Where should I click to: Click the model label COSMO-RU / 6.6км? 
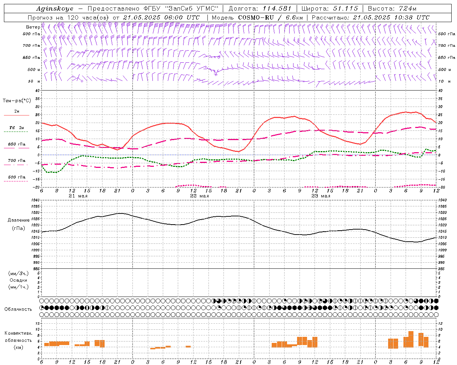pos(270,17)
